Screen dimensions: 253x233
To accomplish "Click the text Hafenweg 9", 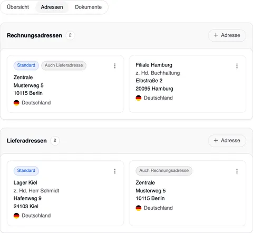I will coord(27,198).
